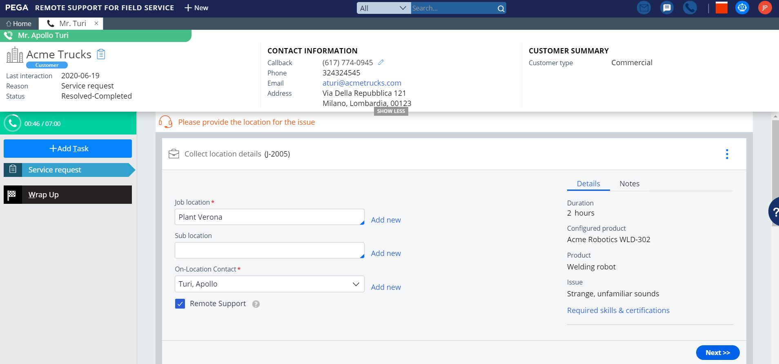
Task: Open the On-Location Contact dropdown
Action: (x=269, y=284)
